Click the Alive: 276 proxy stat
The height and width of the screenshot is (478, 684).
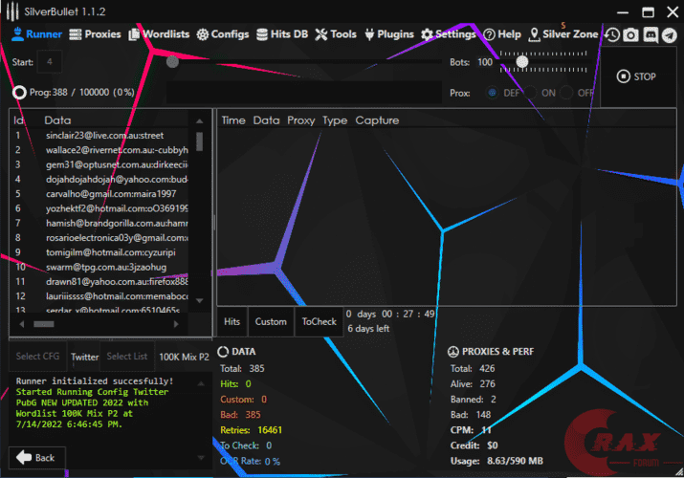click(473, 384)
